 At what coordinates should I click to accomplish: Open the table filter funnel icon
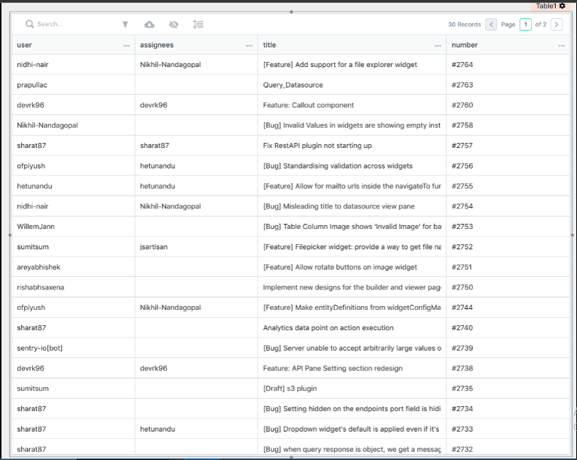tap(125, 24)
